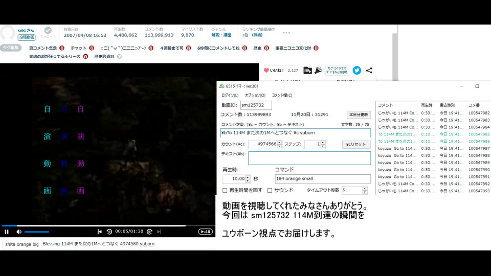Open dictionary icon beside 真コメント乞食 tag

click(62, 48)
